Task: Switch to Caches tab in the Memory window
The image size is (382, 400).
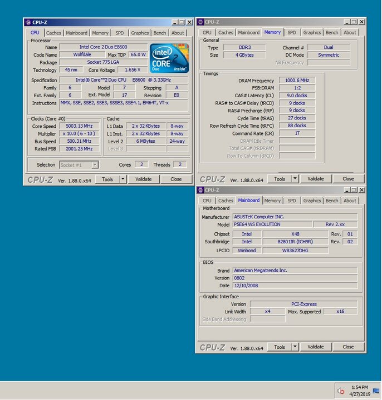Action: pyautogui.click(x=226, y=33)
